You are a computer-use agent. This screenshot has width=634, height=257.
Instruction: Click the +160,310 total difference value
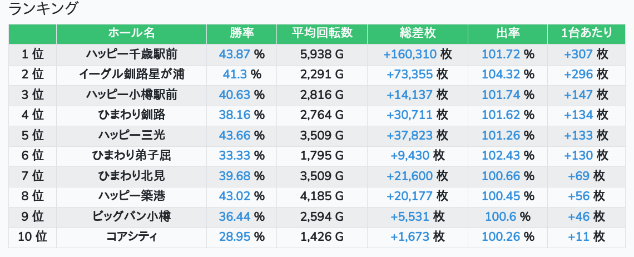[409, 54]
